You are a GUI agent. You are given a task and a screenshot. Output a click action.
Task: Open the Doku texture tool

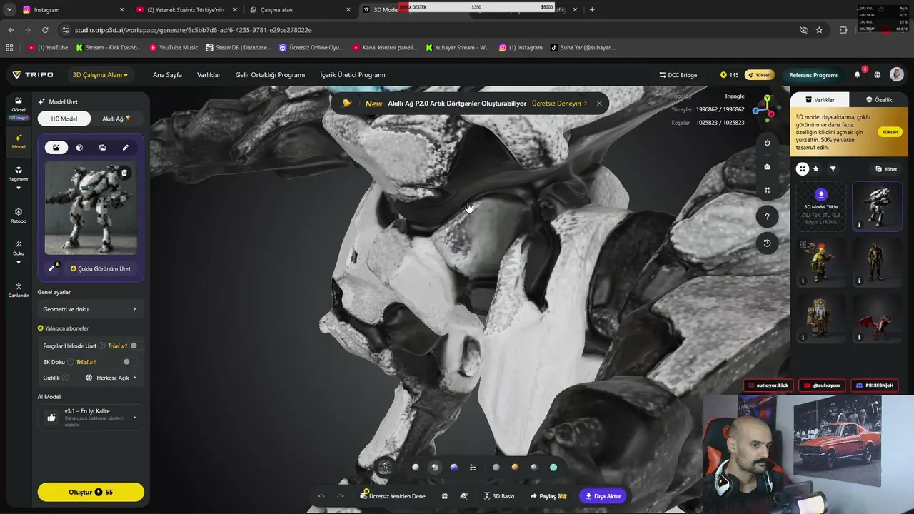click(18, 248)
